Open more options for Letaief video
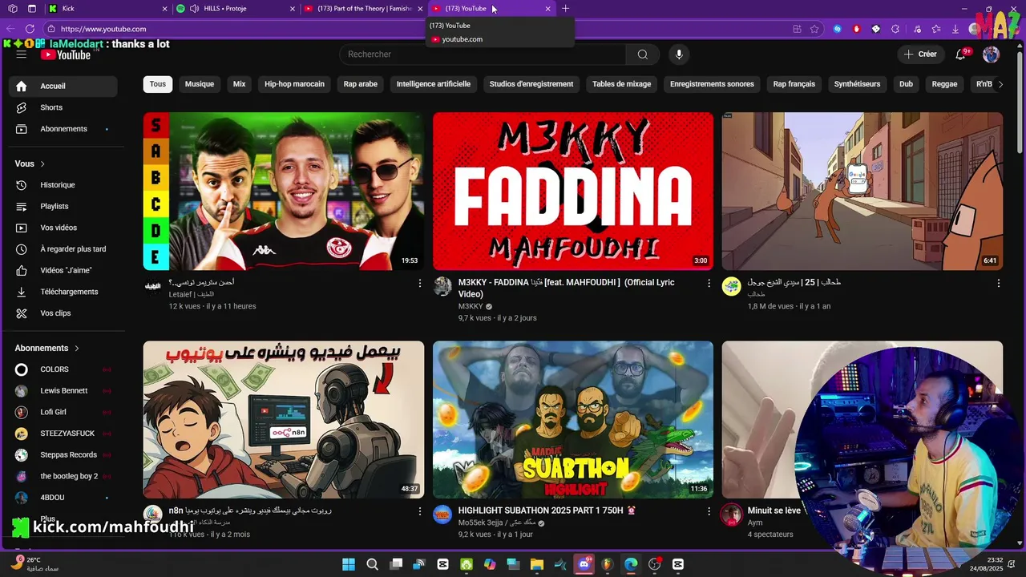Viewport: 1026px width, 577px height. [419, 283]
